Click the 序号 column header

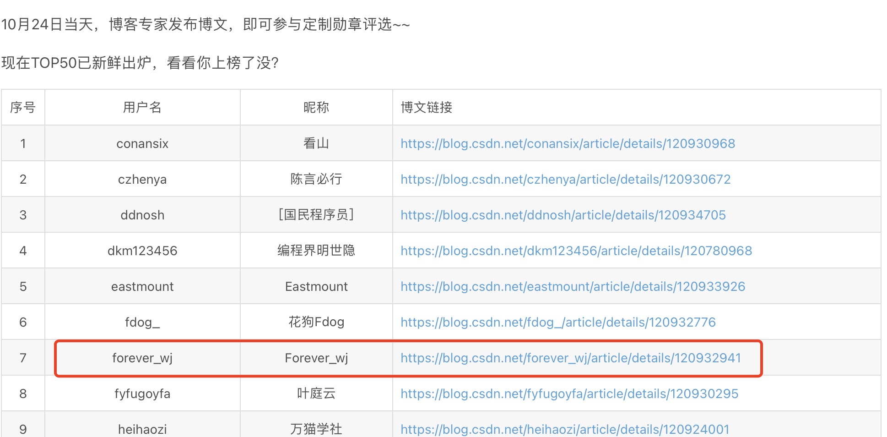pos(23,107)
